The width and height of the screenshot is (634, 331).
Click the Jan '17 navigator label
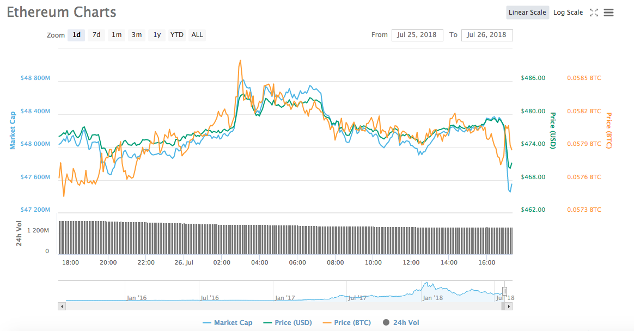(285, 298)
